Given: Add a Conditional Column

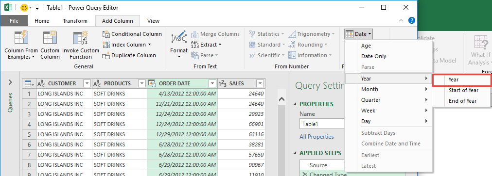Looking at the screenshot, I should click(132, 34).
